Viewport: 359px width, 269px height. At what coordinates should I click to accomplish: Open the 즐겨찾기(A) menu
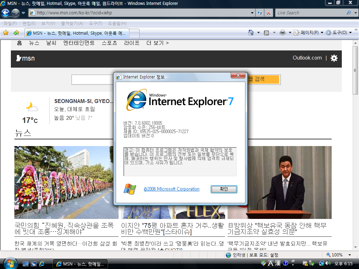(x=72, y=23)
